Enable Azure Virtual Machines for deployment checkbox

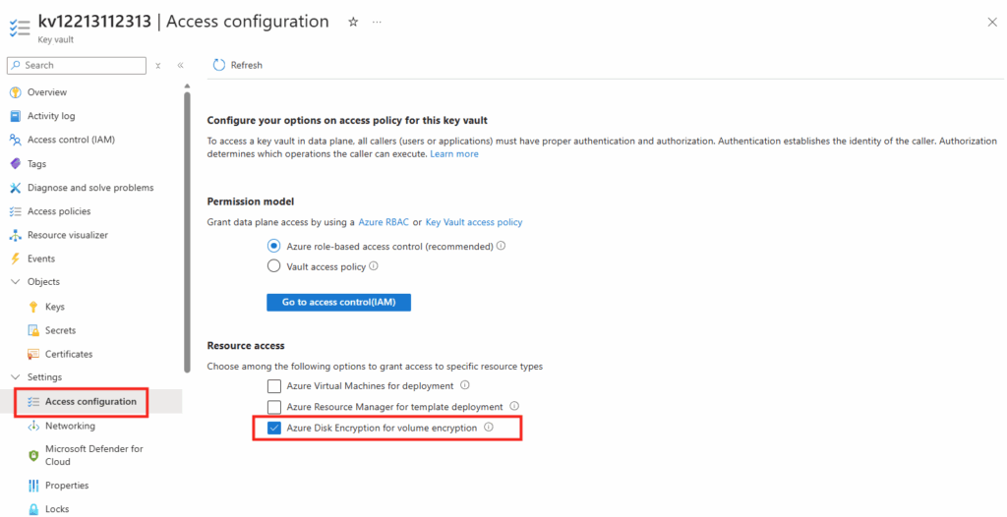pyautogui.click(x=274, y=386)
